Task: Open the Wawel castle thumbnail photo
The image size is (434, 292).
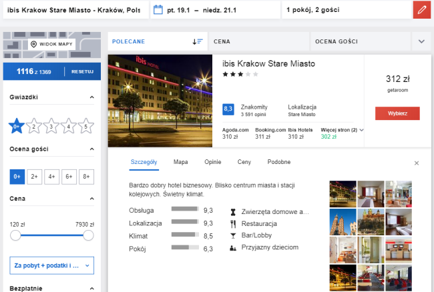Action: coord(371,222)
